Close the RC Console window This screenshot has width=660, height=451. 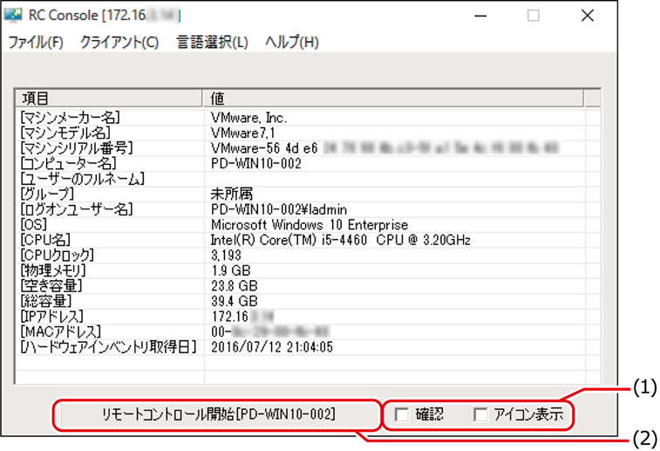coord(587,16)
